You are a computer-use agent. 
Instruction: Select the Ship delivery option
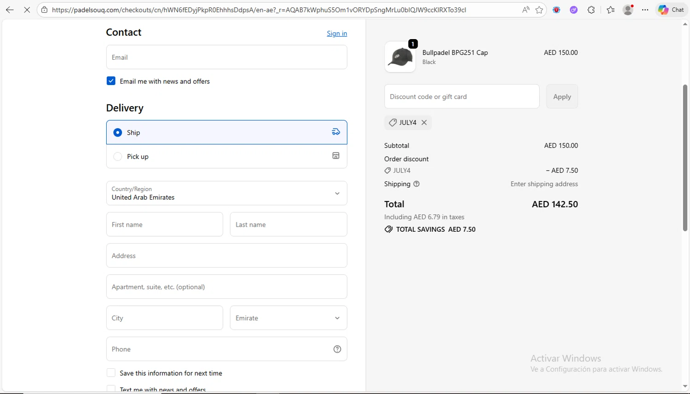pos(118,132)
